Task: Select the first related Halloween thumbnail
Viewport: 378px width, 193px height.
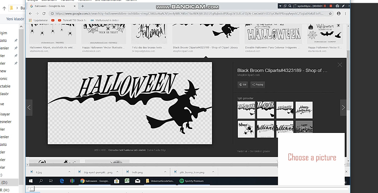Action: [246, 110]
